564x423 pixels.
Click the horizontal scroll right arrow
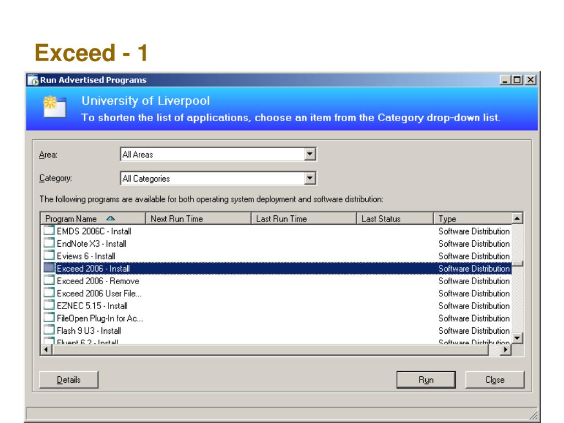(x=506, y=349)
